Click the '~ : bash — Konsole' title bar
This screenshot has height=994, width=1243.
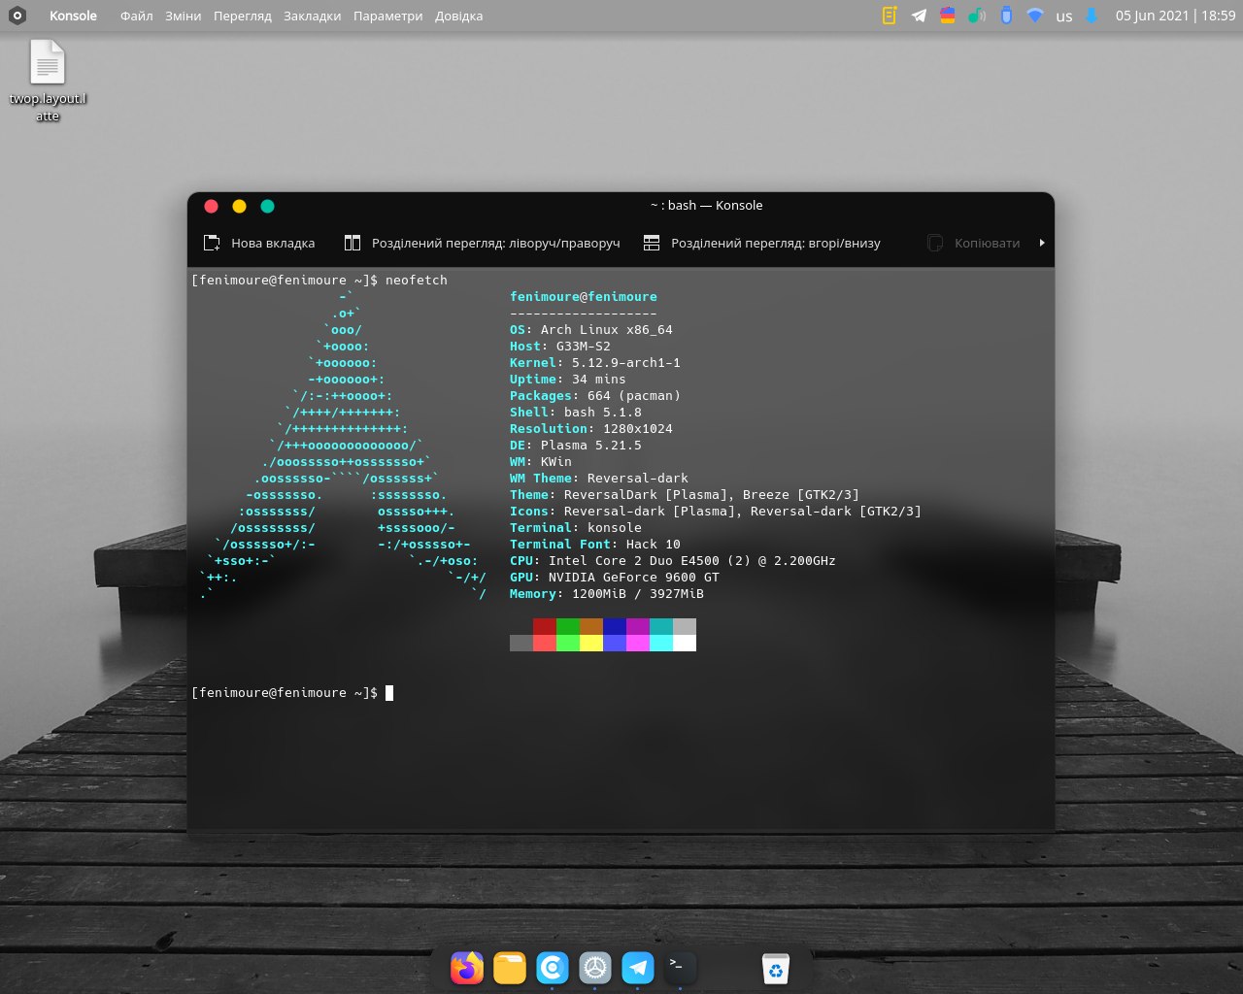(x=706, y=205)
